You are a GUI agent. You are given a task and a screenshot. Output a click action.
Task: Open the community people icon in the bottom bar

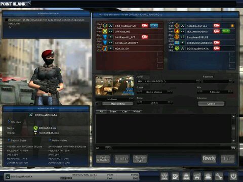208,176
